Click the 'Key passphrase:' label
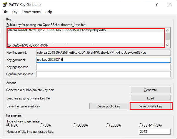The height and width of the screenshot is (139, 177). coord(18,67)
